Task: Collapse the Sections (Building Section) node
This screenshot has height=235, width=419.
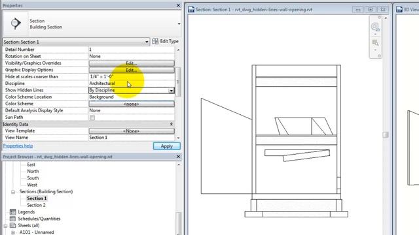Action: (x=13, y=192)
